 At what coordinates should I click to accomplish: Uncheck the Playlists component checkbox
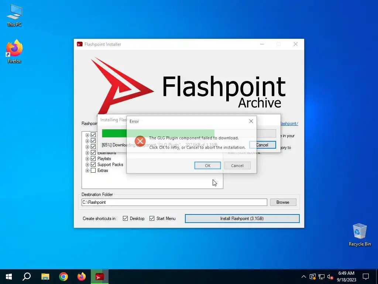[93, 159]
